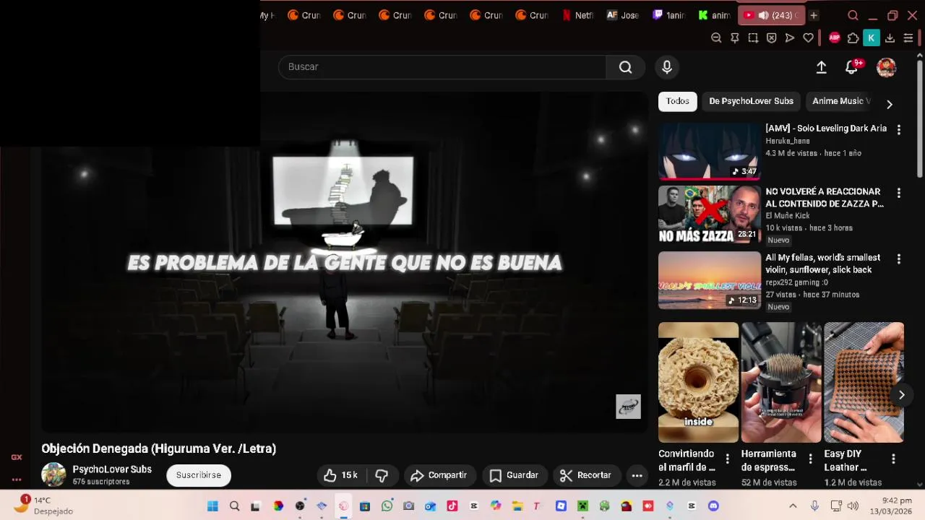Open the extensions puzzle-piece icon
Image resolution: width=925 pixels, height=520 pixels.
coord(853,38)
